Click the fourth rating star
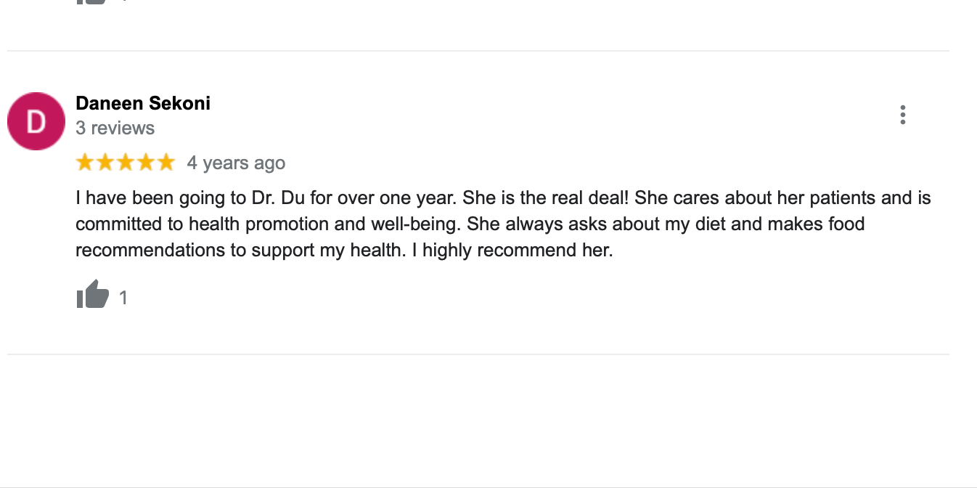This screenshot has height=488, width=977. click(x=146, y=162)
